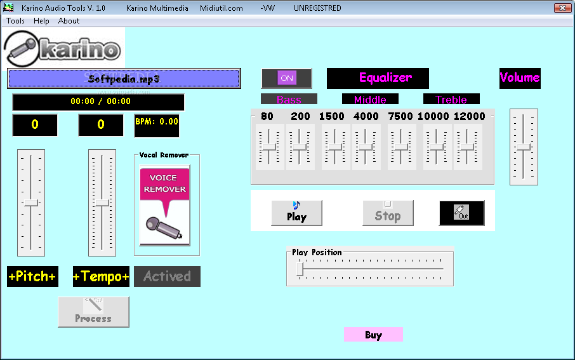The height and width of the screenshot is (360, 575).
Task: Click the 1500 Hz equalizer slider
Action: tap(335, 147)
